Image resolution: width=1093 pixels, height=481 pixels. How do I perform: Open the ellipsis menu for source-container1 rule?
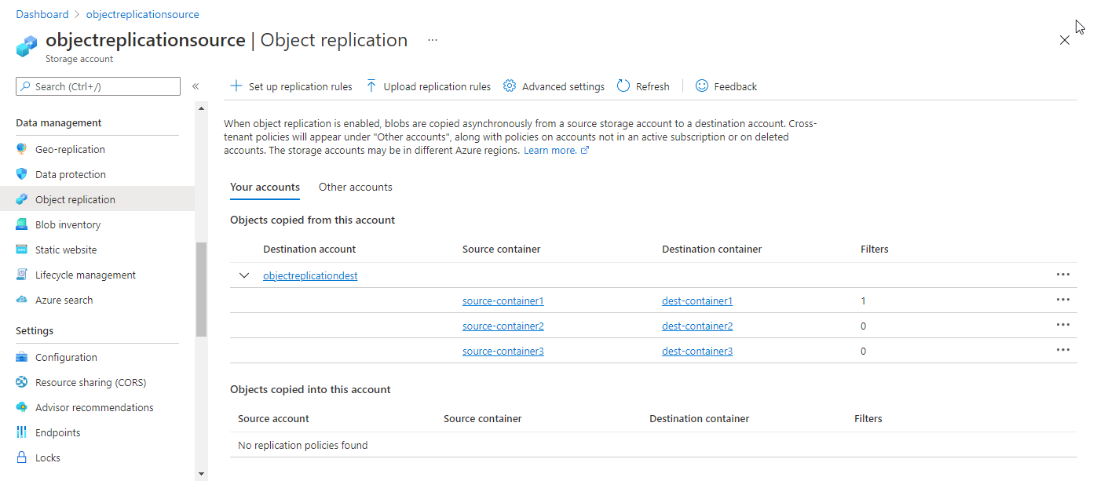[x=1064, y=299]
